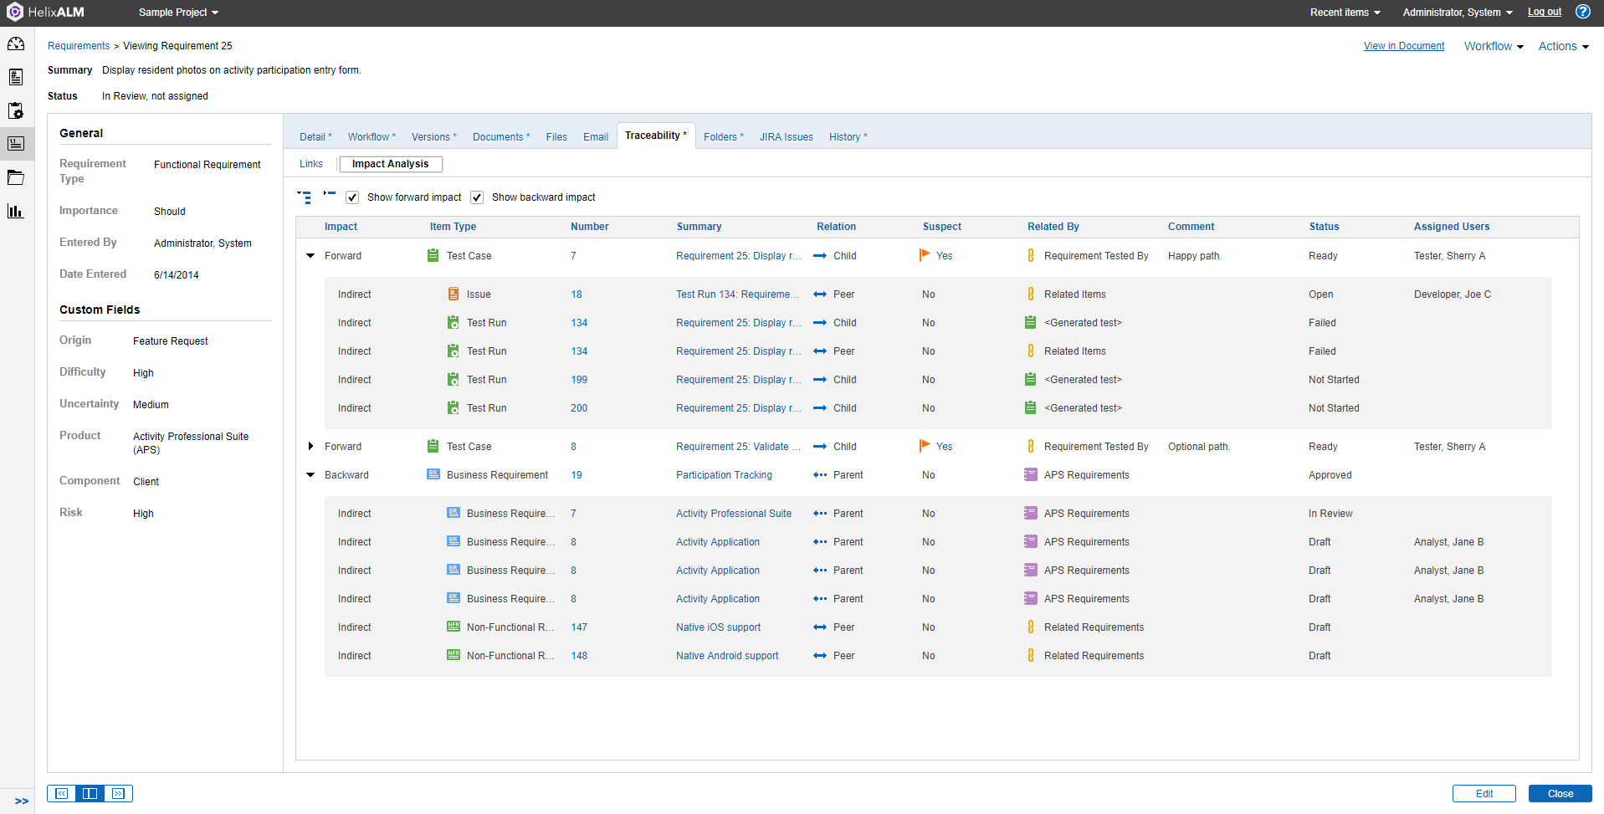Click the Edit button
Image resolution: width=1604 pixels, height=814 pixels.
[1484, 794]
